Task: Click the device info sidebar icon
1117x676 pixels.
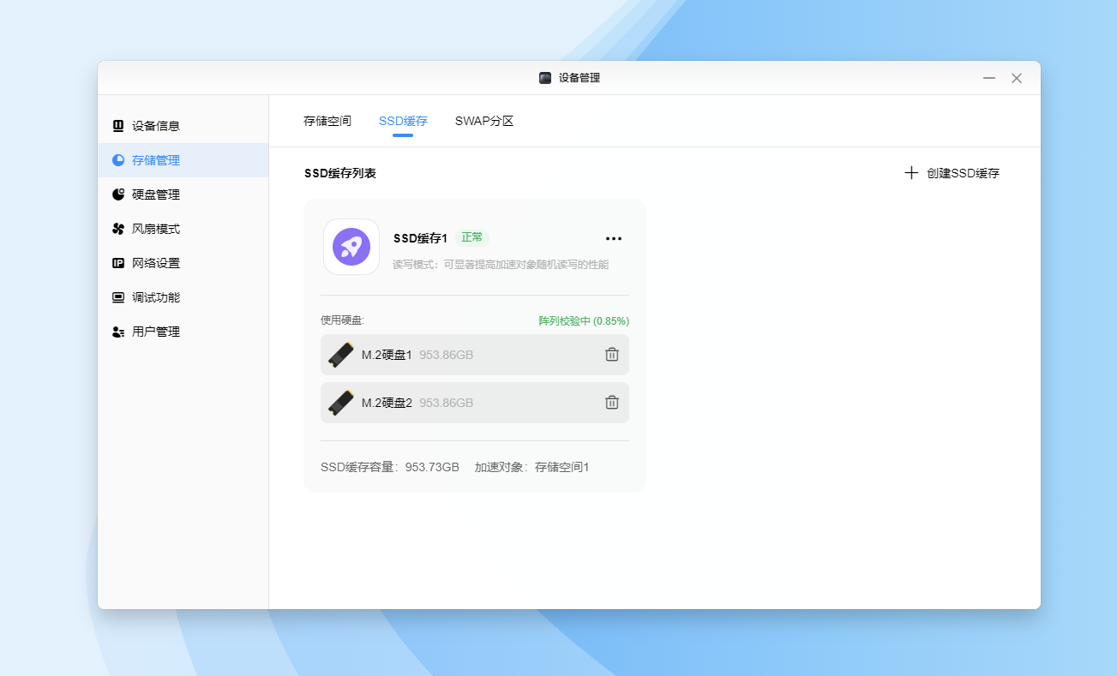Action: 118,126
